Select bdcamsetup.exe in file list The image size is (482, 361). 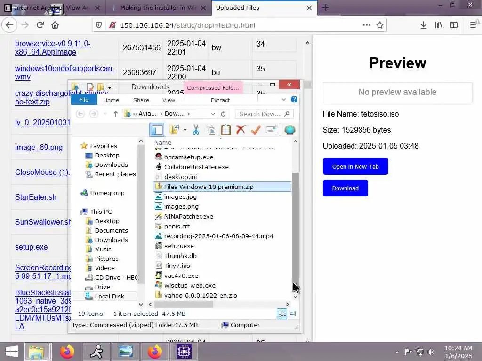tap(188, 157)
